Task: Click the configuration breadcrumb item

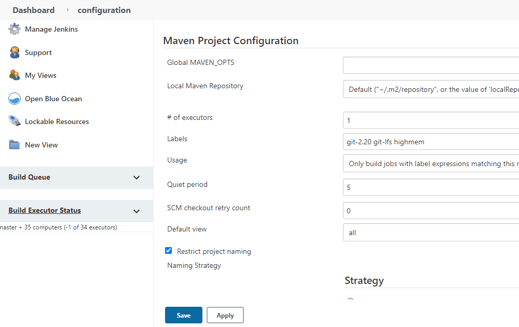Action: (x=104, y=10)
